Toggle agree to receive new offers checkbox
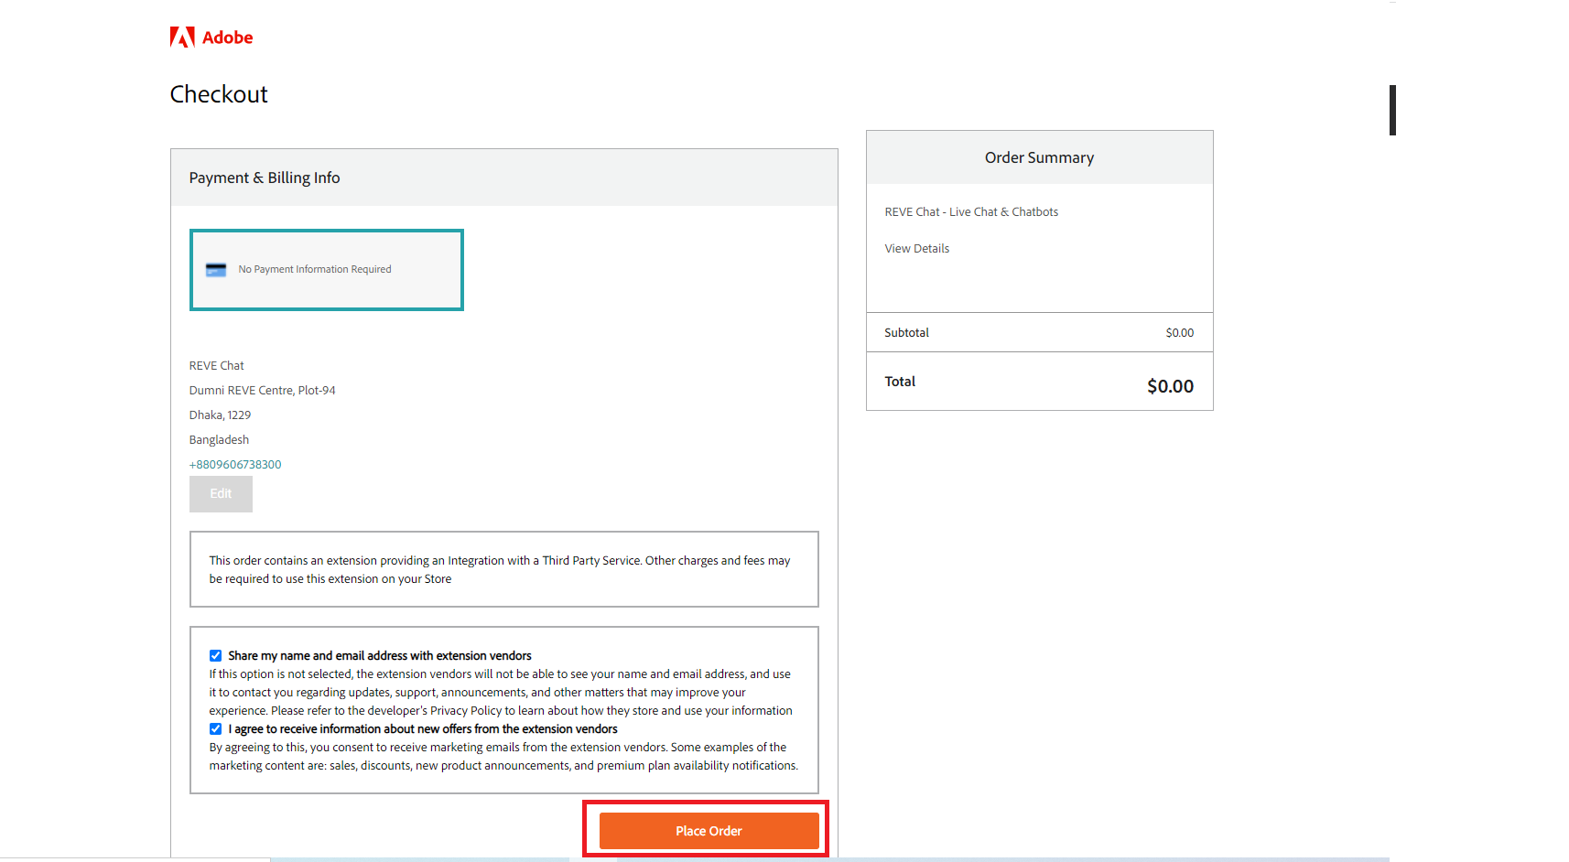This screenshot has height=862, width=1569. click(x=215, y=729)
